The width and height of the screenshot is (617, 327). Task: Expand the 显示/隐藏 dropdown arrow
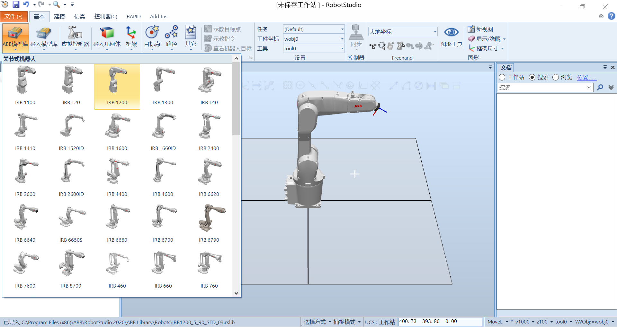point(504,39)
